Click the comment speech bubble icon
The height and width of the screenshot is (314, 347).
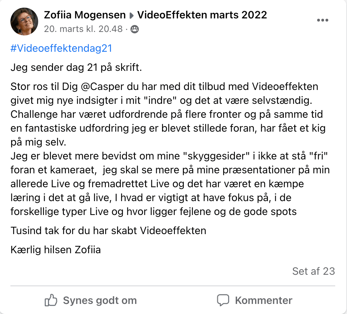(x=223, y=300)
